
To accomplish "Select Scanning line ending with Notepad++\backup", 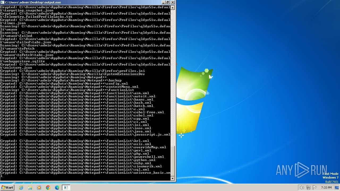I will 61,80.
